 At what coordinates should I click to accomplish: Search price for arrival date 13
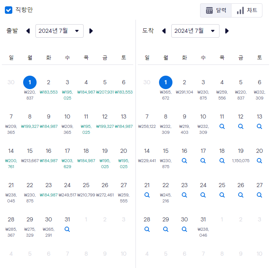259,126
